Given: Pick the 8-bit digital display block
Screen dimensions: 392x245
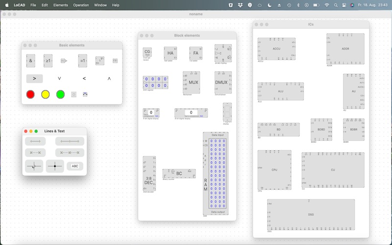Looking at the screenshot, I should 191,113.
